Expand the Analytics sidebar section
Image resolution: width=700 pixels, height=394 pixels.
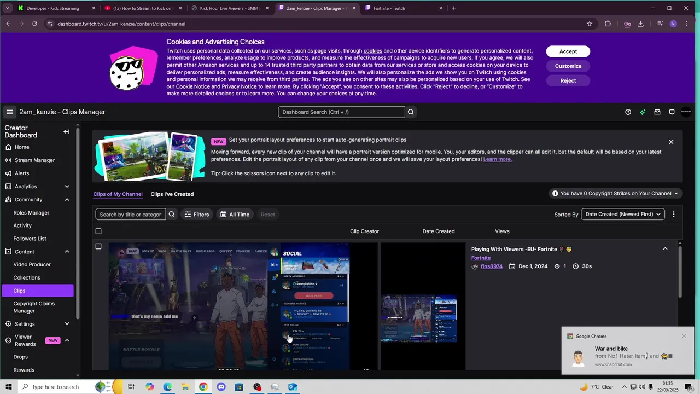[x=67, y=187]
